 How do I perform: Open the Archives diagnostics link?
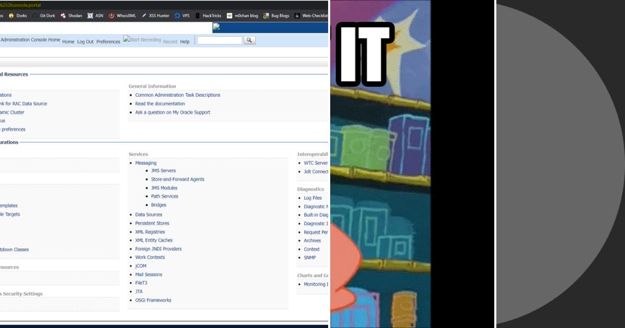pos(312,241)
